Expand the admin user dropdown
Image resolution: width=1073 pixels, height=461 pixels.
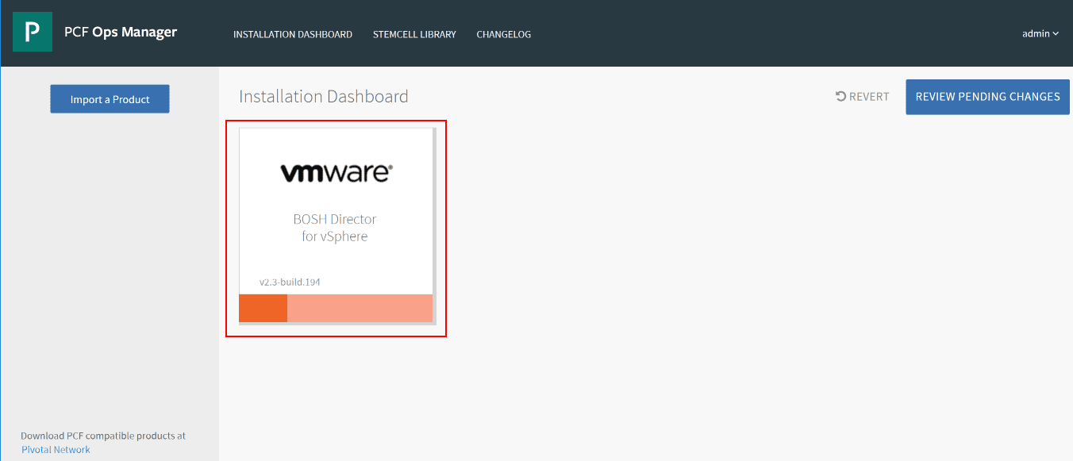click(1040, 33)
